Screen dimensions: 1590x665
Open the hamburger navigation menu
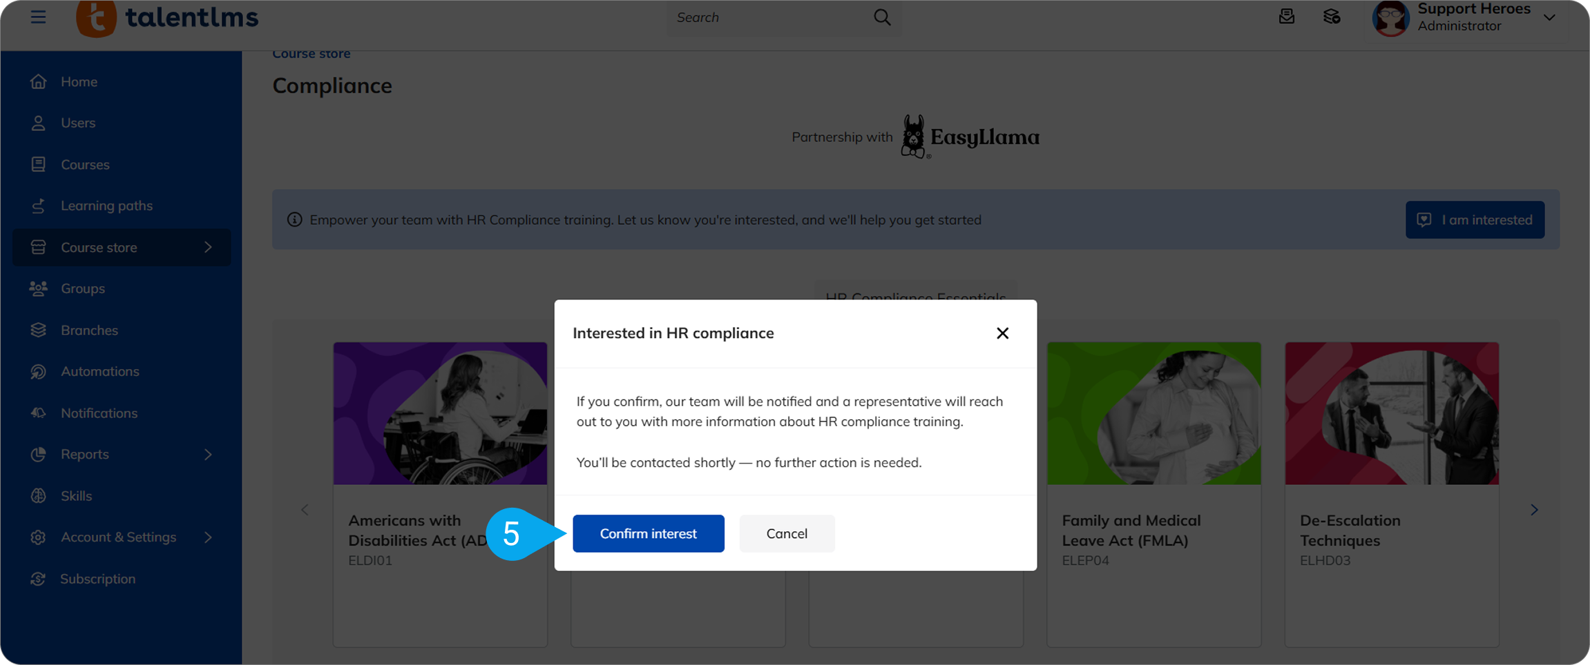pos(38,17)
